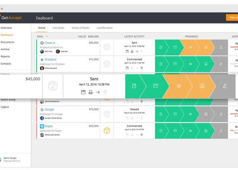The width and height of the screenshot is (238, 170).
Task: Click the Dropbox logo icon beside deal name
Action: click(x=42, y=60)
